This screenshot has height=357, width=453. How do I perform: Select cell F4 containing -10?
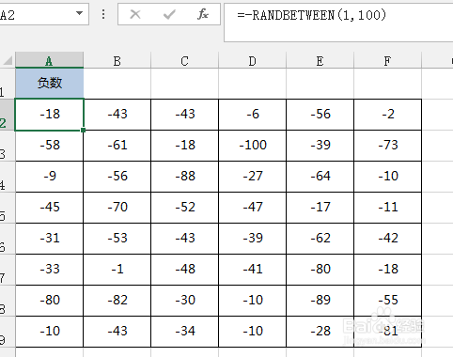pyautogui.click(x=387, y=177)
